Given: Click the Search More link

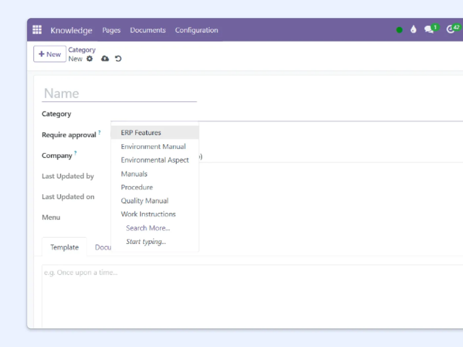Looking at the screenshot, I should [148, 228].
